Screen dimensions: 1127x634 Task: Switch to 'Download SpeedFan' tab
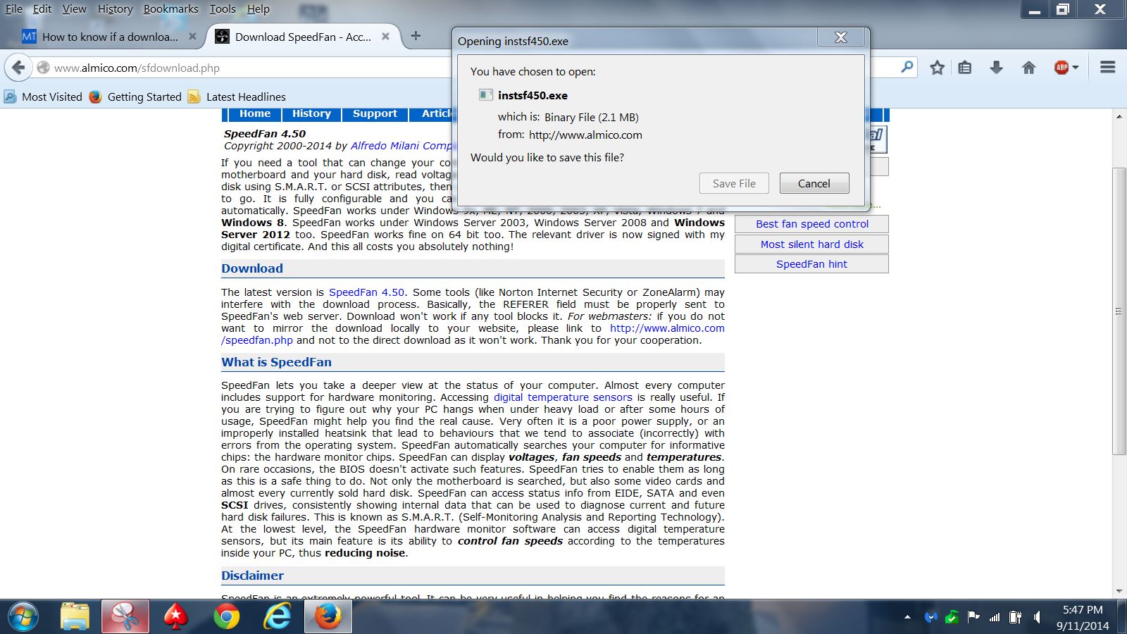(x=303, y=37)
